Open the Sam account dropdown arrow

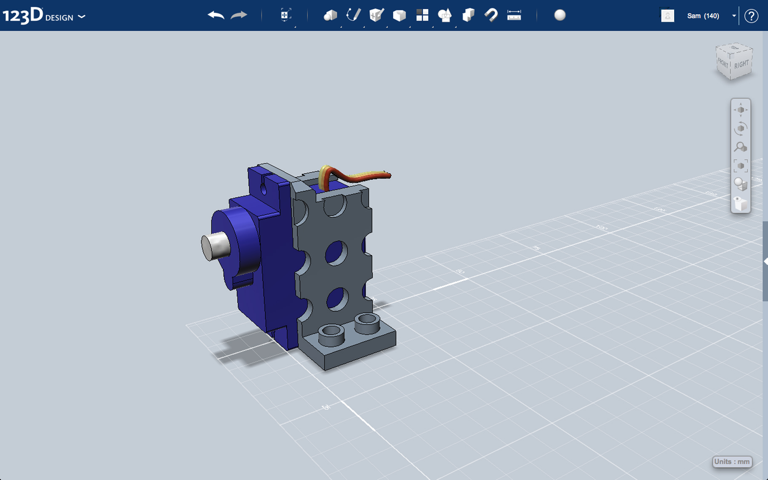[x=734, y=16]
